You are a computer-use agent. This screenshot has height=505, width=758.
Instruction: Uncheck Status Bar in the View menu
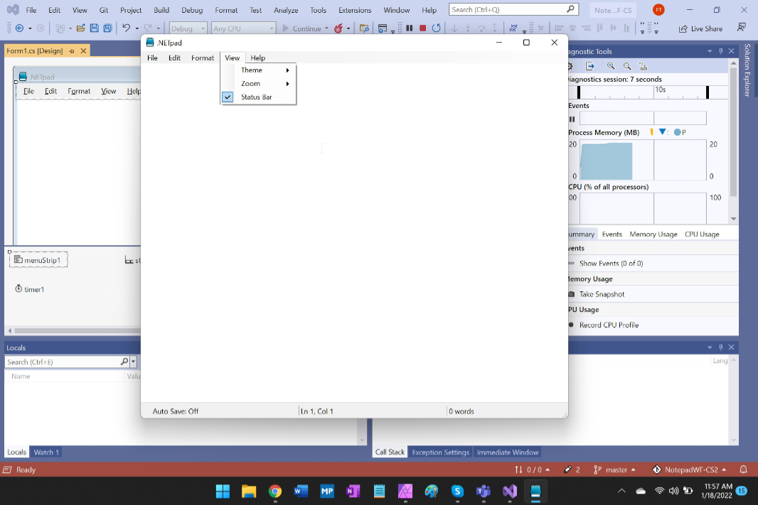point(256,97)
